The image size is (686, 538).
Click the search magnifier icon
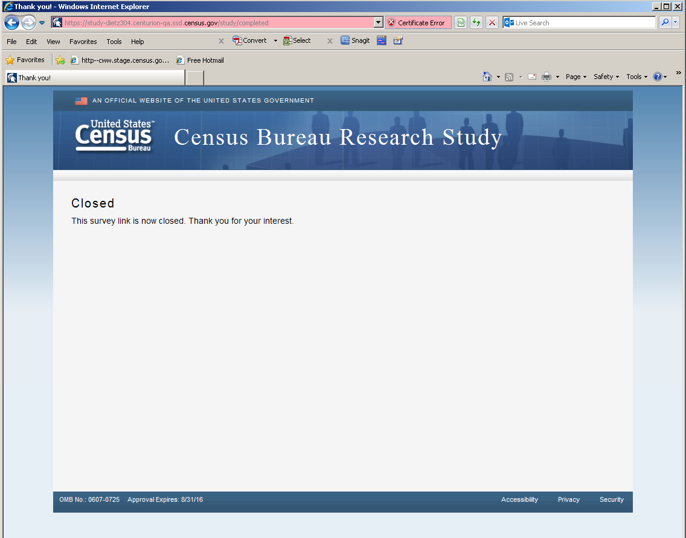pyautogui.click(x=664, y=23)
